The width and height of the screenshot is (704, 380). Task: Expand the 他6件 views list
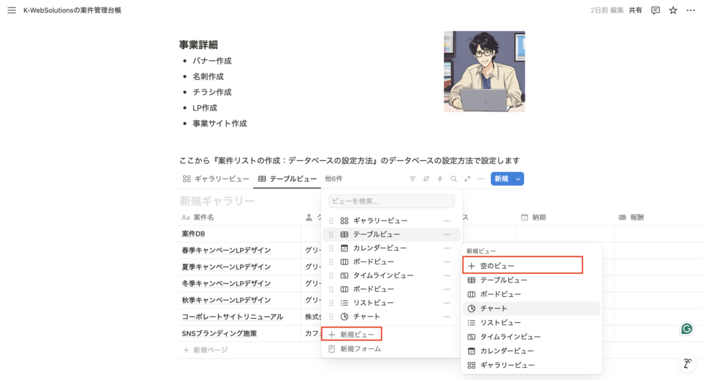[333, 179]
